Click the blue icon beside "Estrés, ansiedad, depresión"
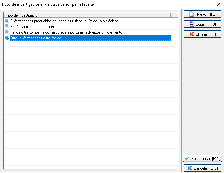 [7, 26]
